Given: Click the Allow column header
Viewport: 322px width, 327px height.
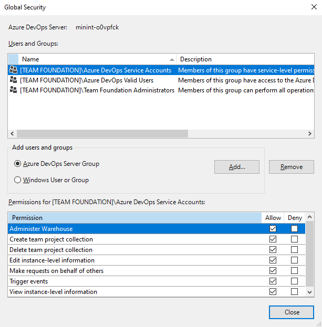Looking at the screenshot, I should [273, 218].
